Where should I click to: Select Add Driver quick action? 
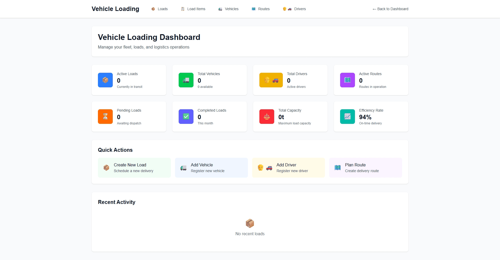point(288,168)
